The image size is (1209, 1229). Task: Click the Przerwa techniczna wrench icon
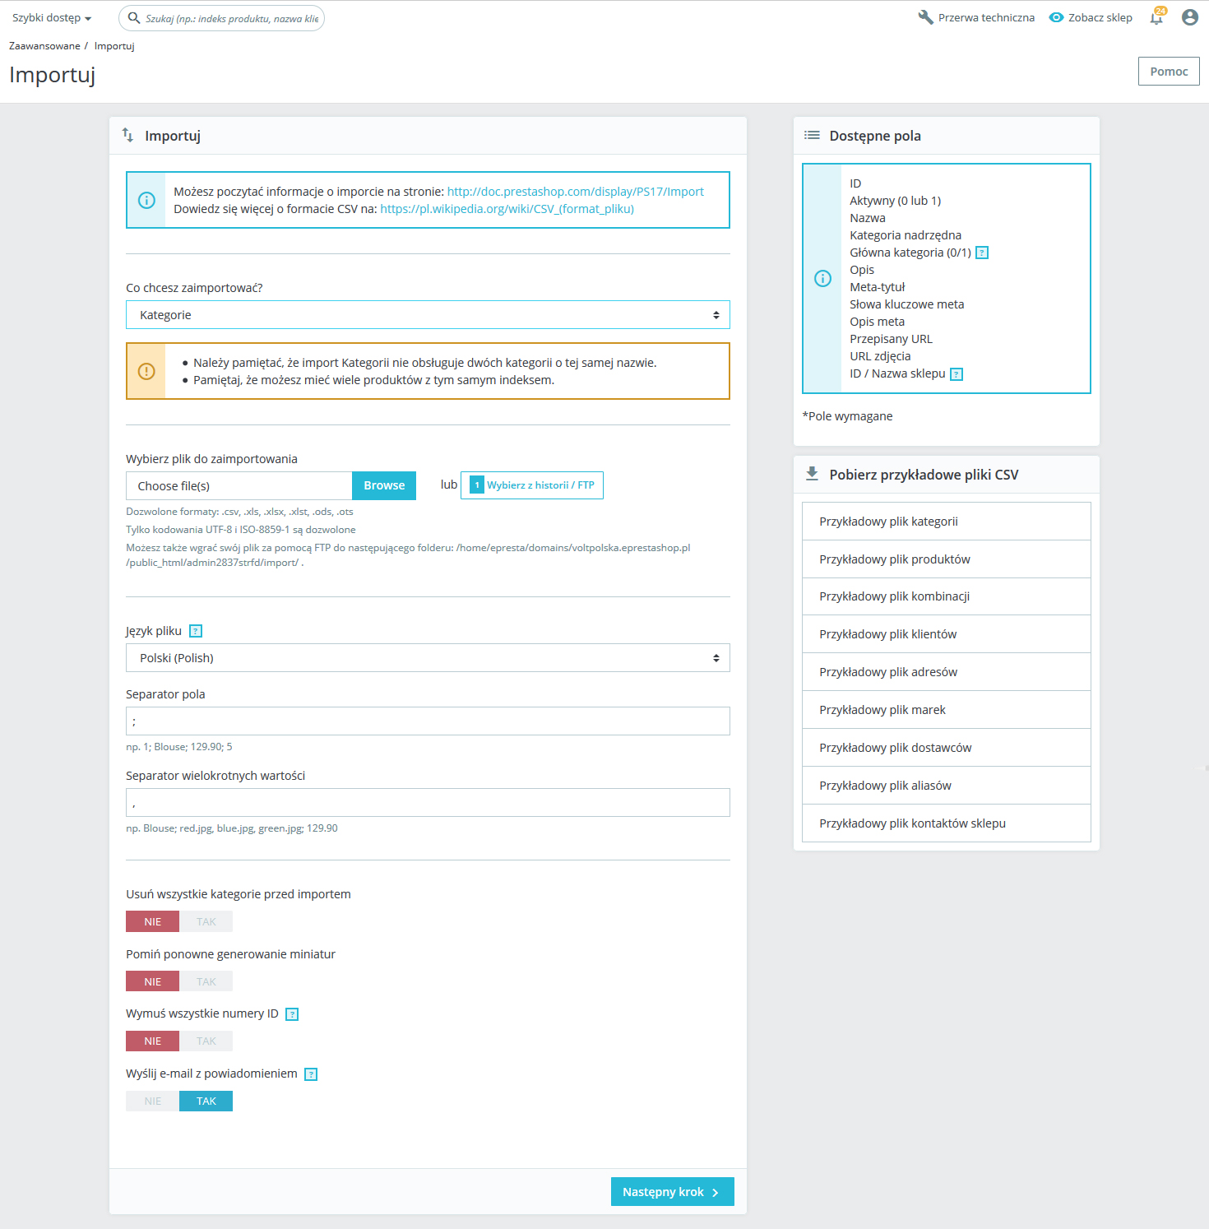pos(925,17)
